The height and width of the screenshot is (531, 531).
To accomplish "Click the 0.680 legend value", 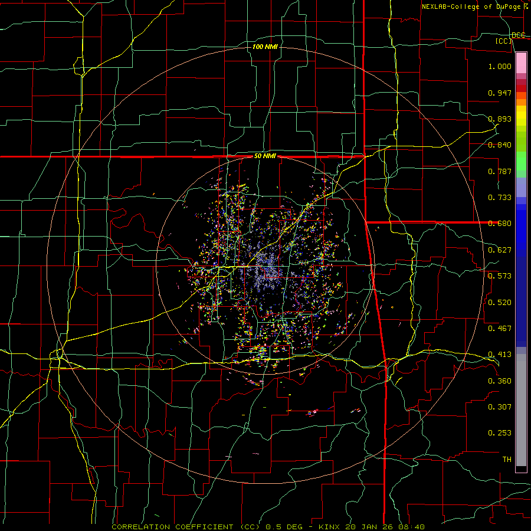I will [x=500, y=224].
